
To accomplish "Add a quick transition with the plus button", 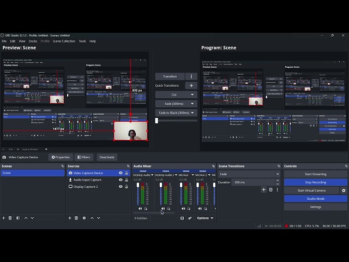I will tap(191, 86).
